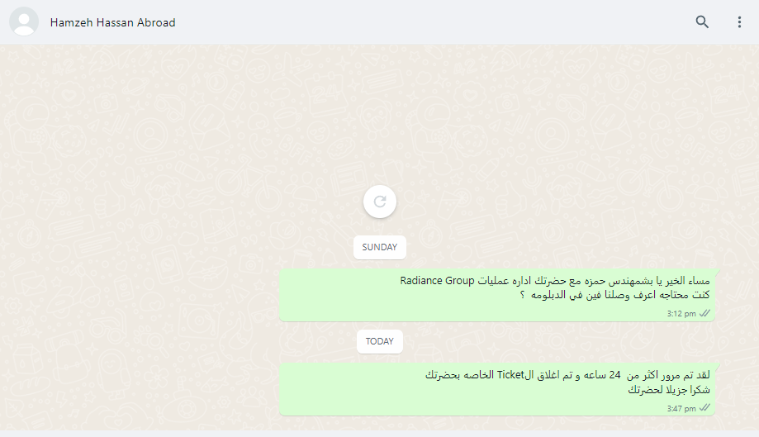
Task: Load earlier messages with the circular refresh icon
Action: (x=380, y=202)
